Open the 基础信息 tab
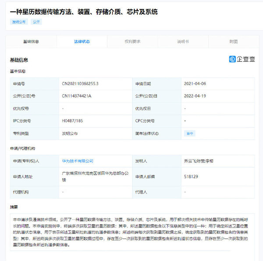Viewport: 263px width, 261px height. coord(31,42)
